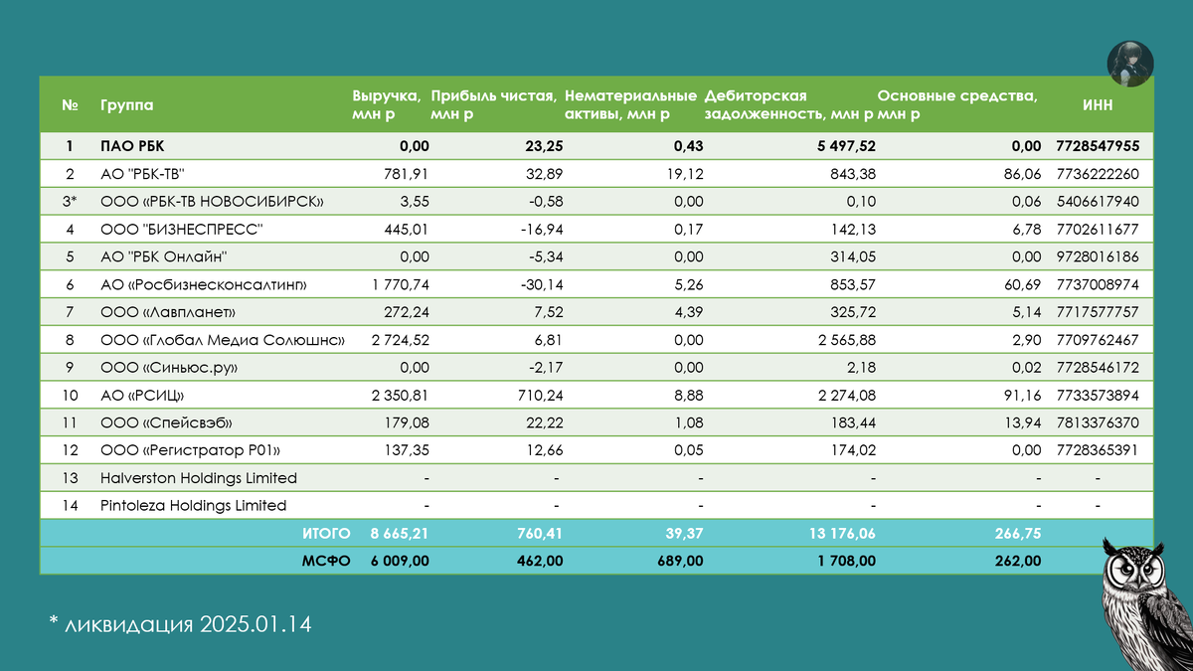
Task: Click the owl illustration beside the table
Action: (x=1146, y=602)
